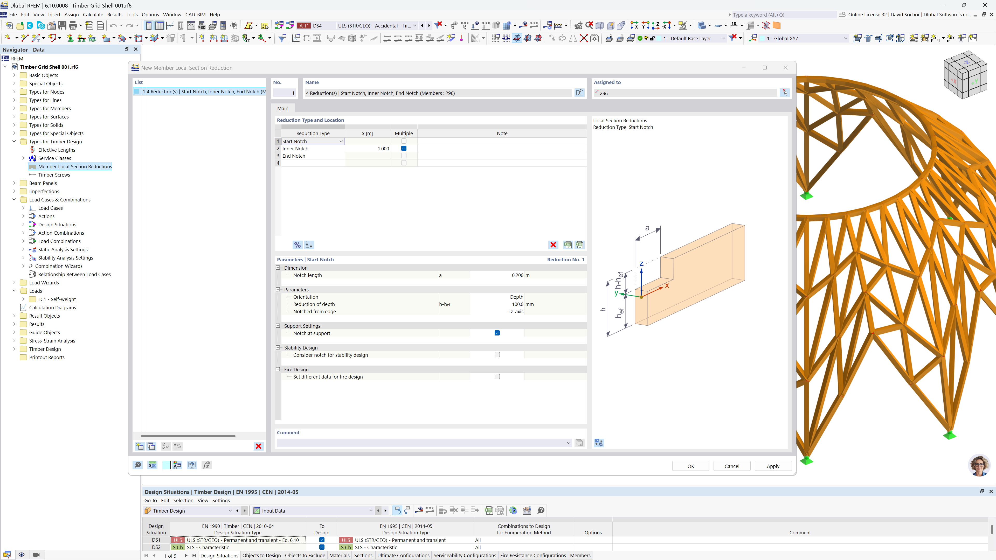Viewport: 996px width, 560px height.
Task: Switch to the Members tab at bottom
Action: pyautogui.click(x=580, y=555)
